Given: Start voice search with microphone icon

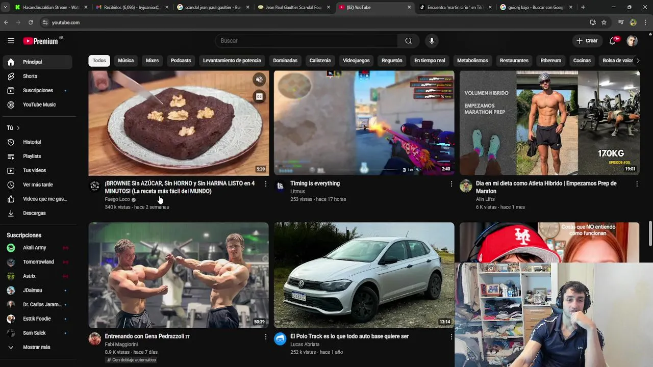Looking at the screenshot, I should [x=432, y=41].
